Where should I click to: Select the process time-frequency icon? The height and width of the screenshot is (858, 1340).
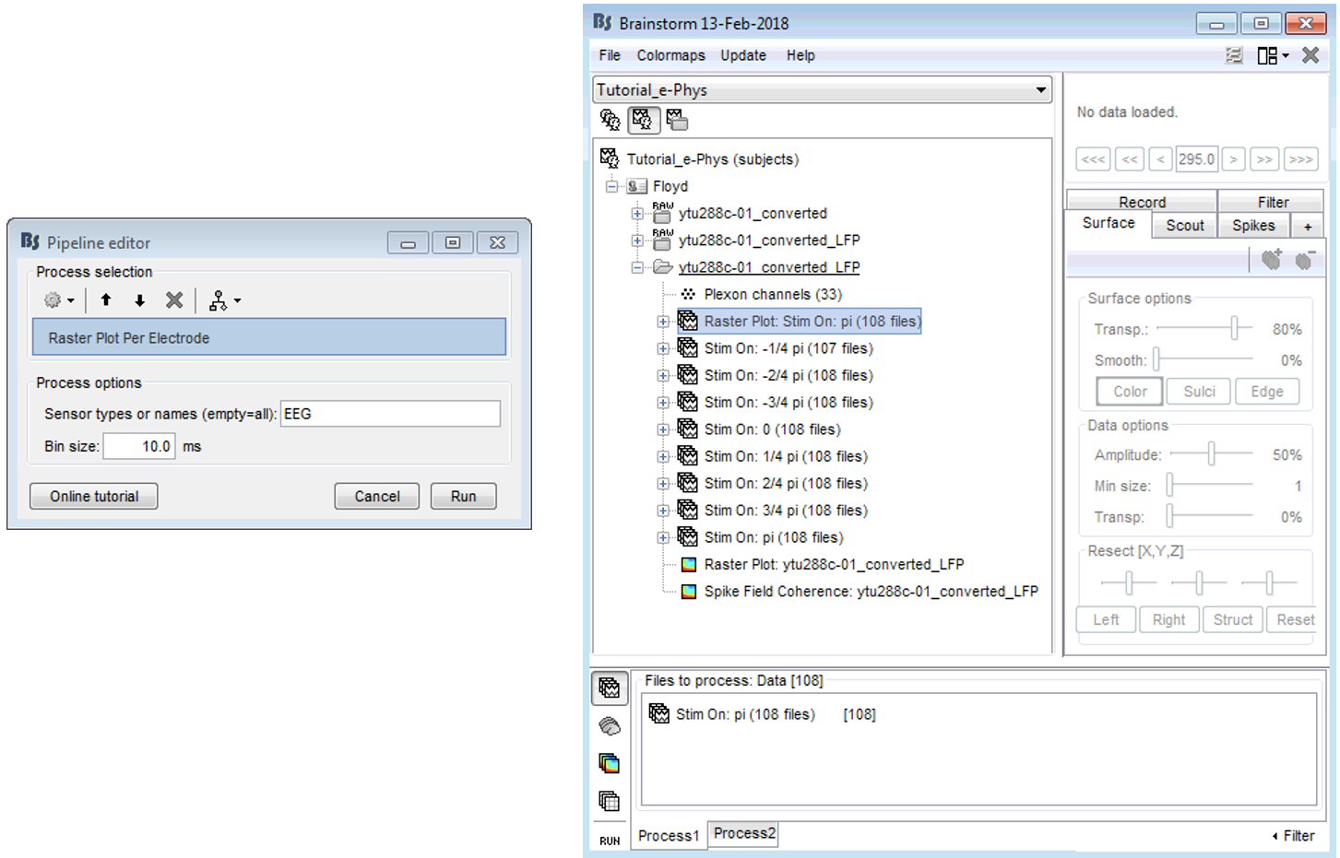click(x=610, y=763)
